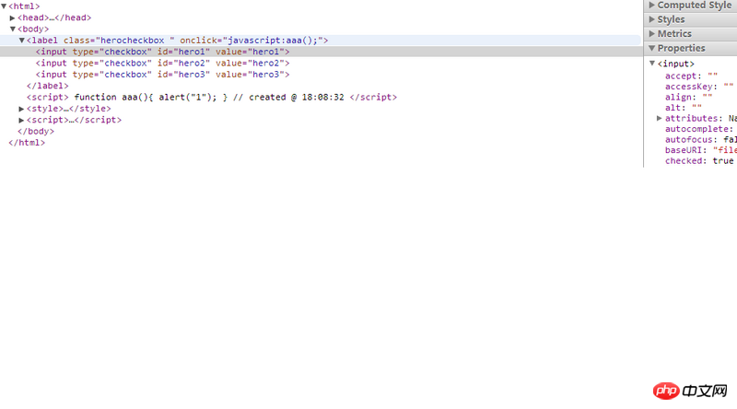This screenshot has width=737, height=409.
Task: Click the autofocus property row
Action: (x=700, y=140)
